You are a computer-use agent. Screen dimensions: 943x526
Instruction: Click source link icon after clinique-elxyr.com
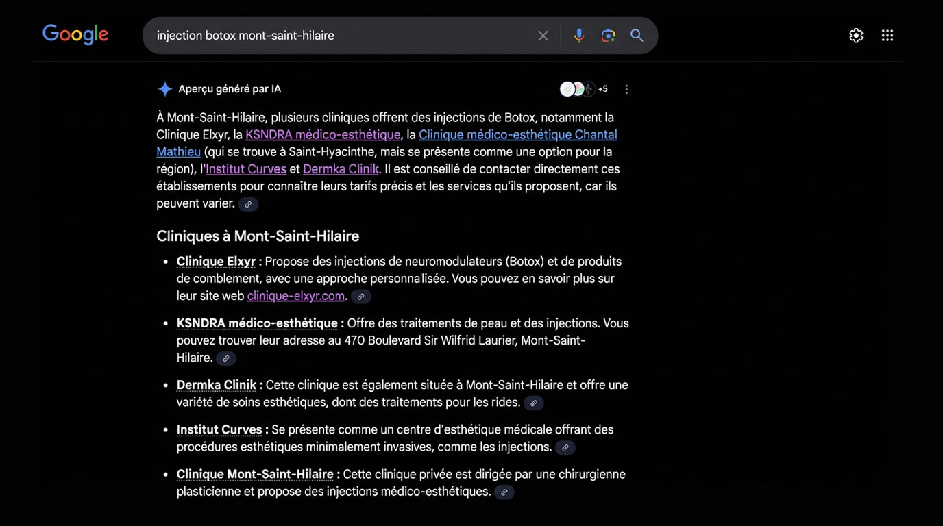pos(361,297)
